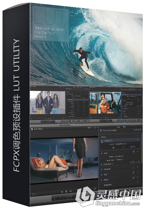Click the guitar player video preview
Screen dimensions: 145x210
(105, 103)
